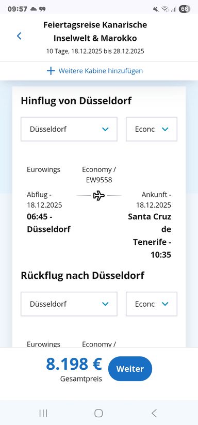This screenshot has height=425, width=198.
Task: Tap the Hinflug von Düsseldorf heading
Action: 76,101
